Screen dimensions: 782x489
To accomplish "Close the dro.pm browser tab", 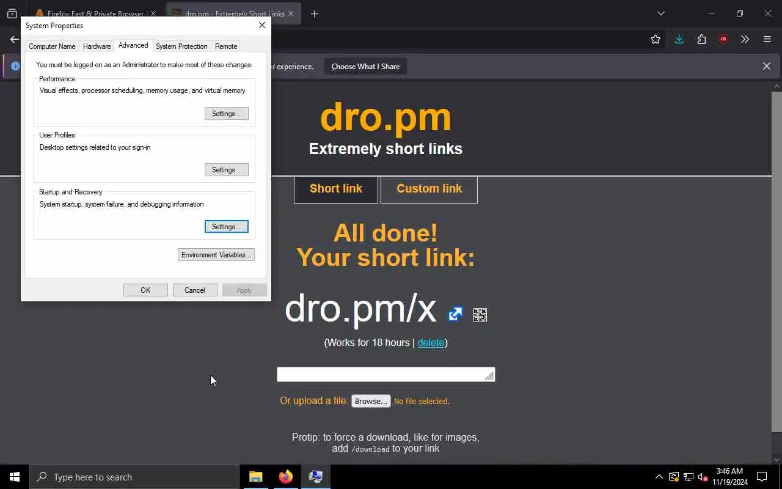I will [291, 13].
